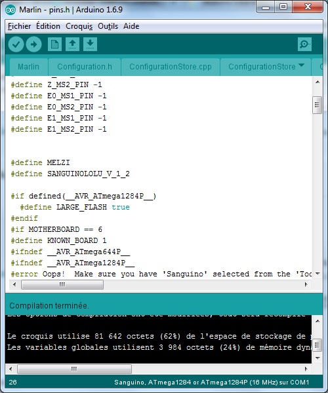Click the Sanguino board info in status bar
328x393 pixels.
tap(212, 383)
